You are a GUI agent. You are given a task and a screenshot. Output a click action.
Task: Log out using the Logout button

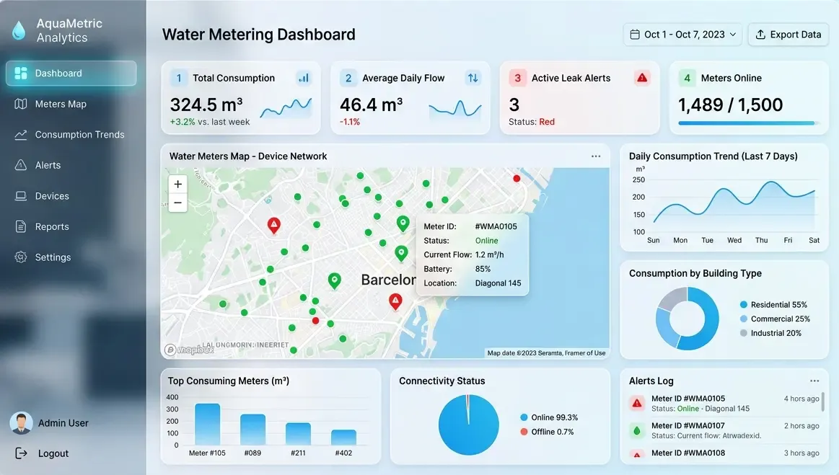click(x=43, y=453)
